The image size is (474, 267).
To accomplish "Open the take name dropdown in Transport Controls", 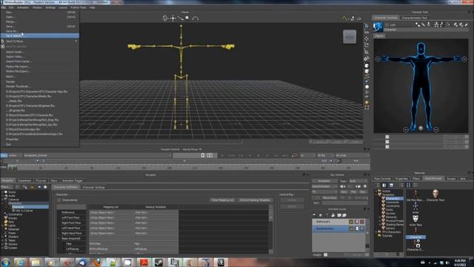I will [x=97, y=155].
